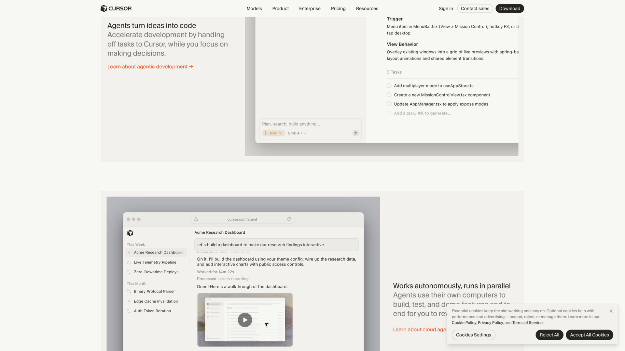Click the Cursor cube icon in agent sidebar
Screen dimensions: 625x351
click(130, 233)
